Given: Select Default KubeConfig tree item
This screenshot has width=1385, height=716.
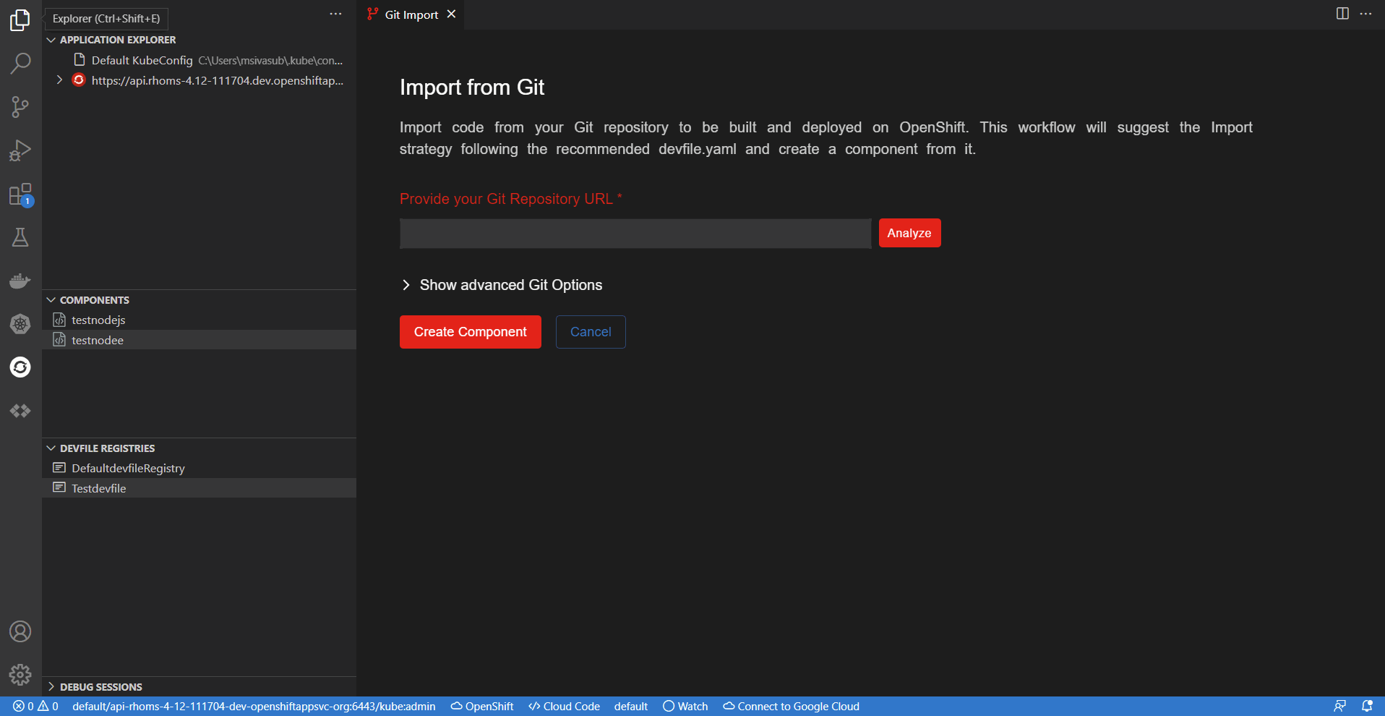Looking at the screenshot, I should coord(199,60).
